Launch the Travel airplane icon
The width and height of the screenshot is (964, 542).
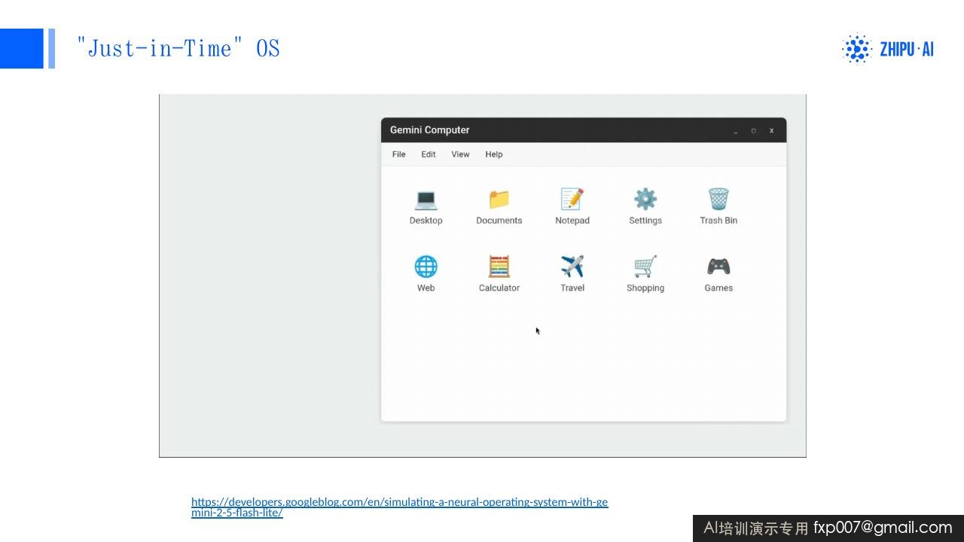[x=572, y=266]
